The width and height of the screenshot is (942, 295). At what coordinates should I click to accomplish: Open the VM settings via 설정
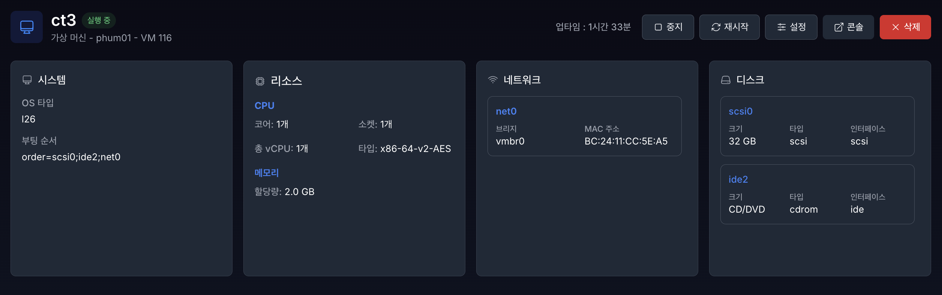pos(791,27)
